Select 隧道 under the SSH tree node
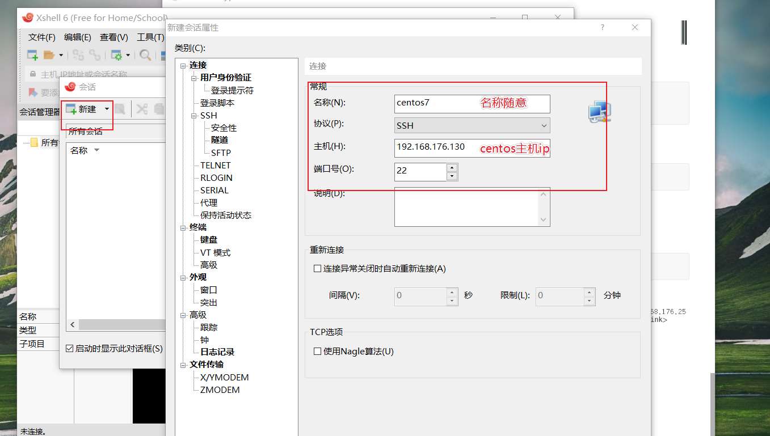The image size is (770, 436). click(x=220, y=140)
